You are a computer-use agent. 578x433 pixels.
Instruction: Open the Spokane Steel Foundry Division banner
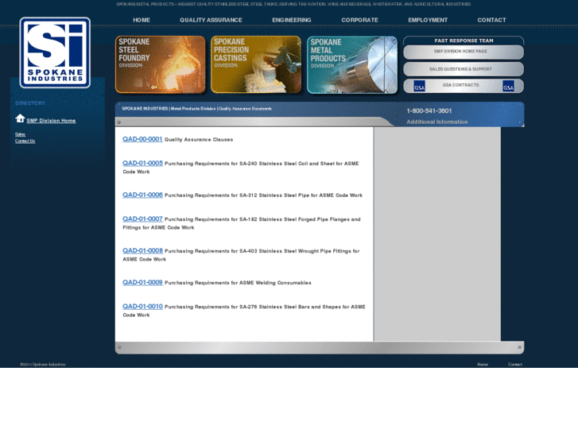click(x=161, y=64)
